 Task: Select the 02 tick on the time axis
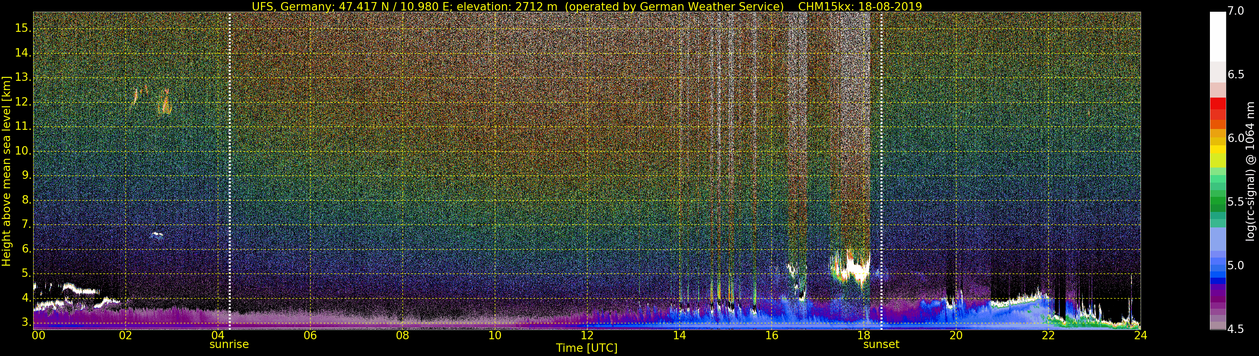pyautogui.click(x=125, y=335)
